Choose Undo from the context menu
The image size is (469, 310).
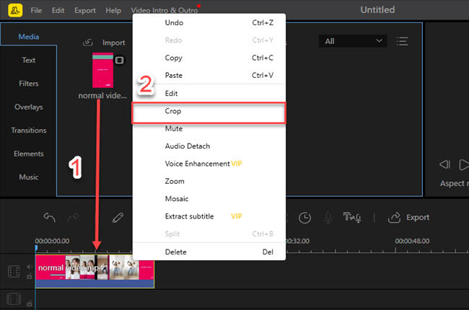[x=209, y=23]
